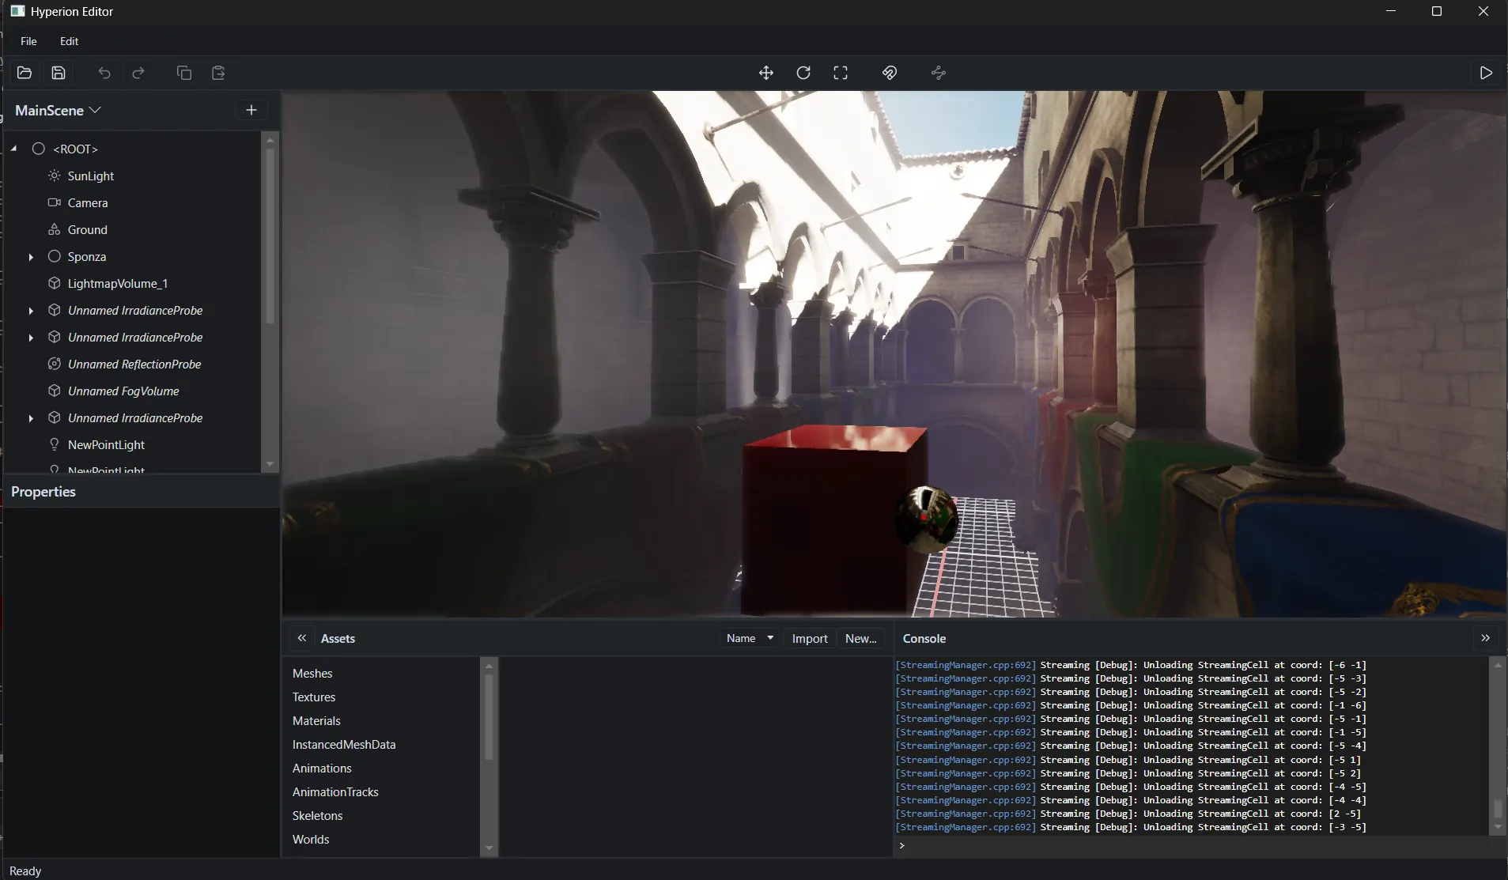Screen dimensions: 1508x880
Task: Expand the second Unnamed IrradianceProbe node
Action: (x=31, y=338)
